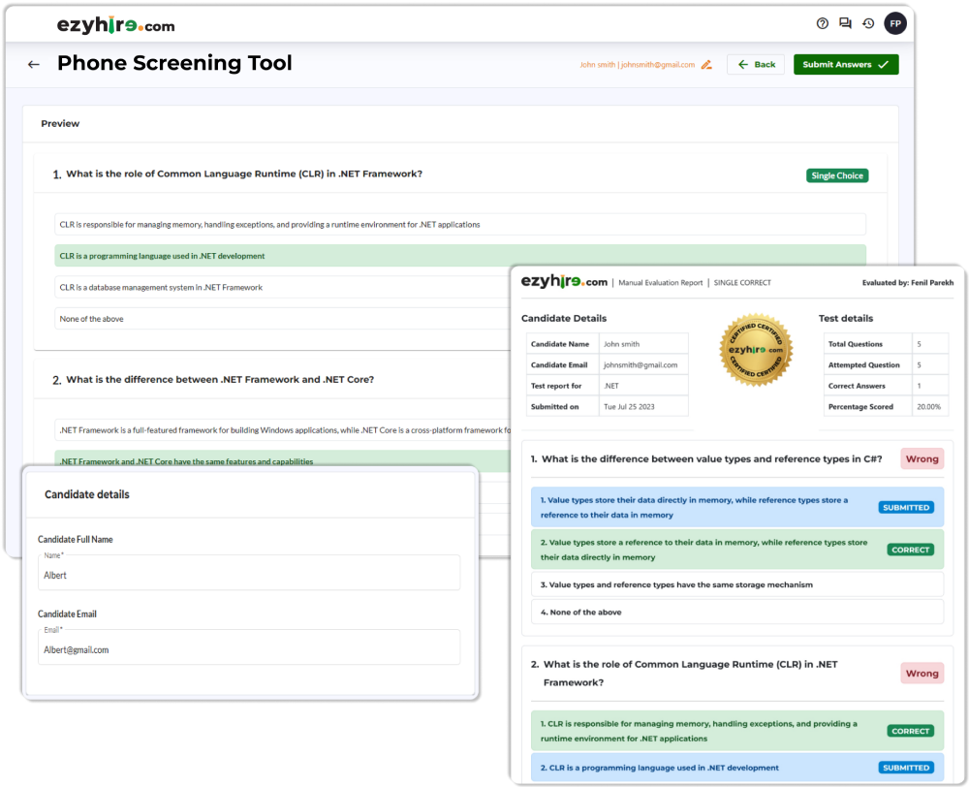Click the ezyhire.com logo in header
969x787 pixels.
[x=115, y=25]
